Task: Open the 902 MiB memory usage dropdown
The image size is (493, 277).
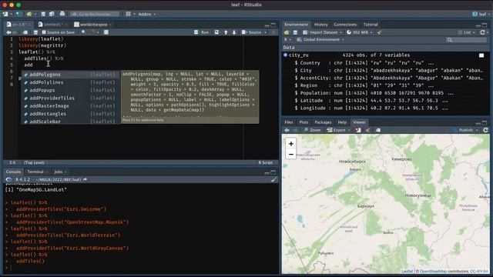Action: (x=360, y=32)
